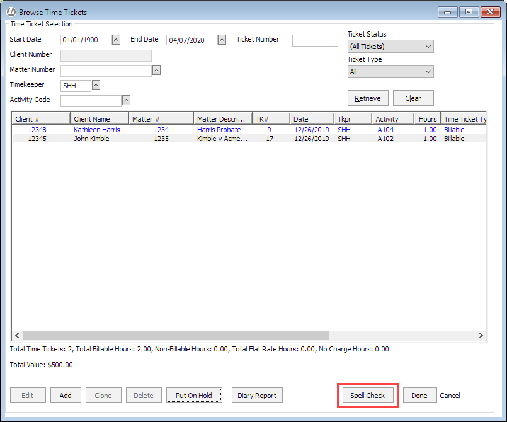Click the Ticket Number input field
The height and width of the screenshot is (422, 507).
click(x=315, y=40)
